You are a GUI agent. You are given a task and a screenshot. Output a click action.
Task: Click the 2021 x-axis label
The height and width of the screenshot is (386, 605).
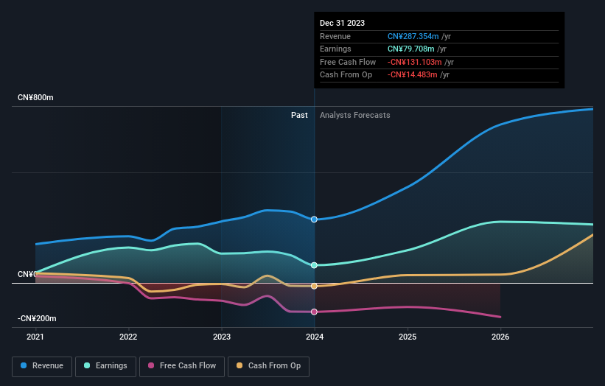click(x=35, y=337)
